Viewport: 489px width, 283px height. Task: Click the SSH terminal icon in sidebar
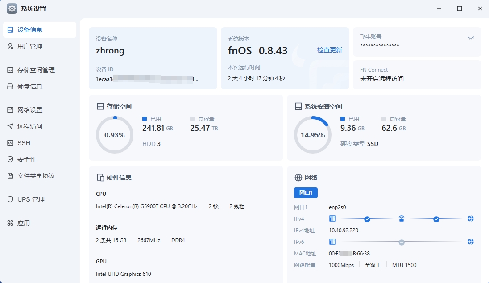[10, 143]
